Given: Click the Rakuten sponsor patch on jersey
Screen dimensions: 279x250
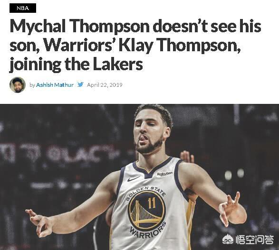Looking at the screenshot, I should pyautogui.click(x=164, y=174).
